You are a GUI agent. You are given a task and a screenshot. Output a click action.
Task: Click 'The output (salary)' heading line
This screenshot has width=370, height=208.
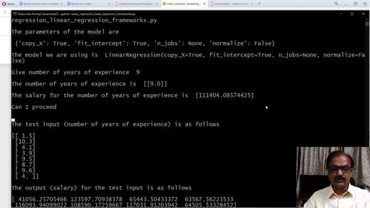click(x=102, y=188)
